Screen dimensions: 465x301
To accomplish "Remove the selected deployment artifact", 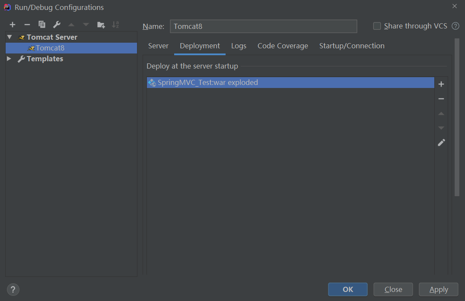I will point(441,99).
